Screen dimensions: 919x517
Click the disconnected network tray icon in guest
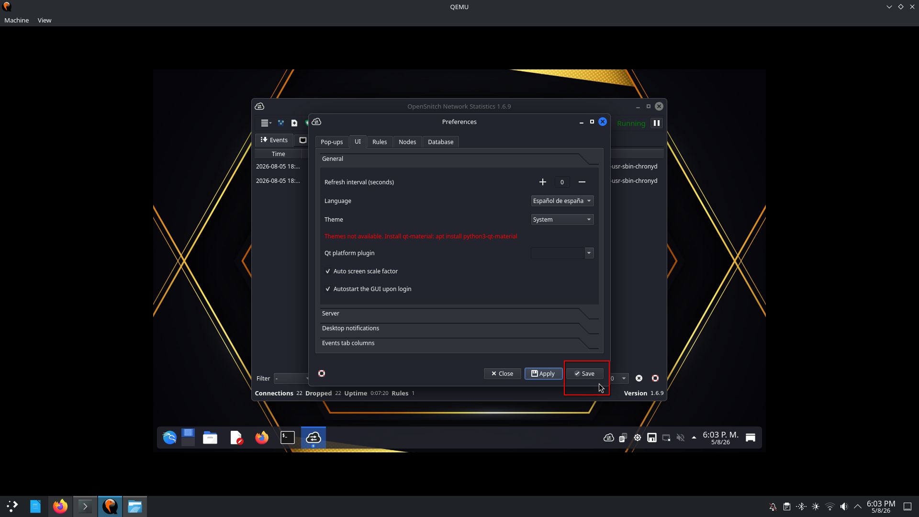click(666, 438)
